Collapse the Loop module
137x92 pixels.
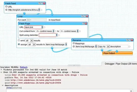[85, 16]
